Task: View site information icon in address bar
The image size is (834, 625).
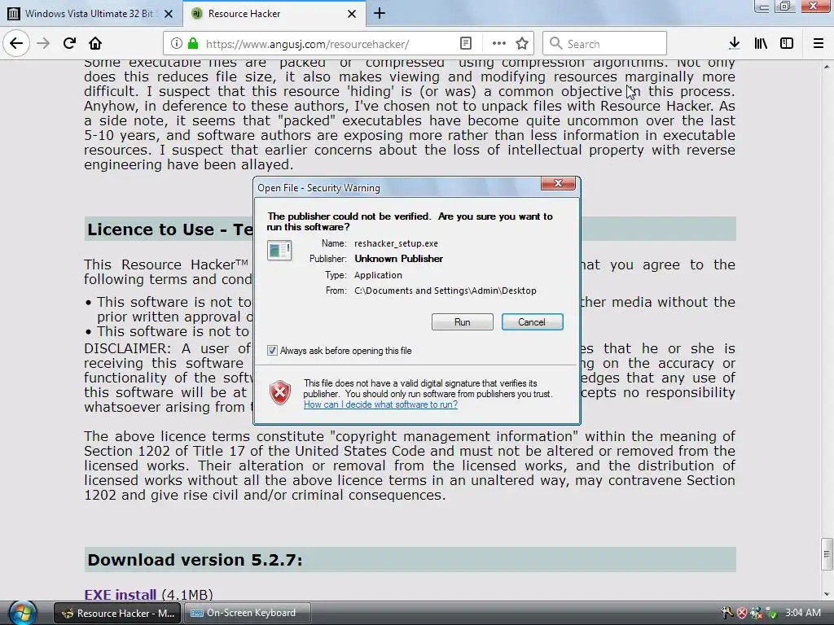Action: click(177, 44)
